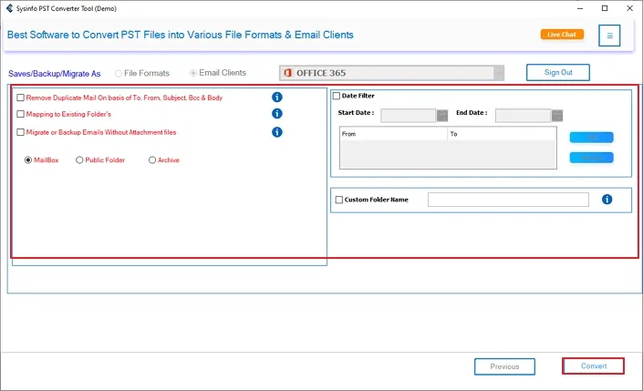Click info icon beside Mapping to Existing Folder's

pos(277,114)
